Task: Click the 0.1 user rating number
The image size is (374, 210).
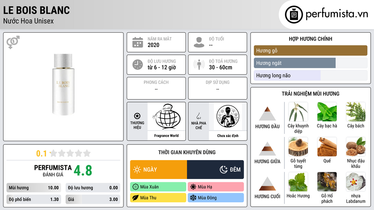Action: point(42,153)
